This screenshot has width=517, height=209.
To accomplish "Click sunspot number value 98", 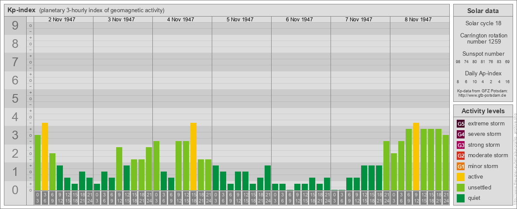I will click(458, 62).
